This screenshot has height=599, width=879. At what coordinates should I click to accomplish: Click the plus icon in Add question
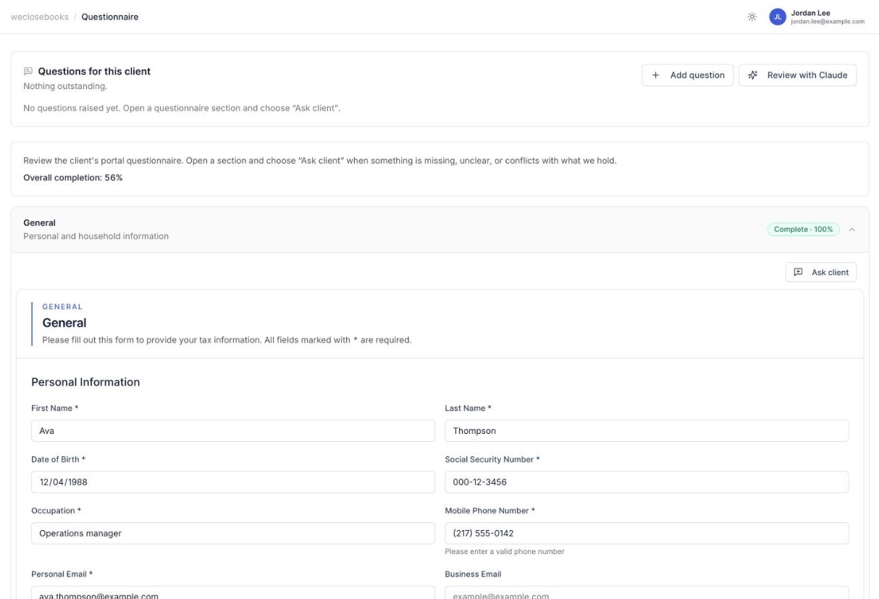coord(655,75)
